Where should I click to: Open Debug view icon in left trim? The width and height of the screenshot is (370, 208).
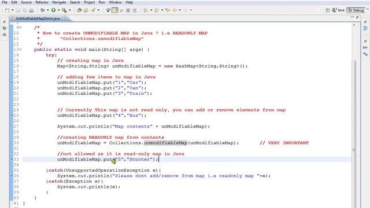click(x=4, y=28)
